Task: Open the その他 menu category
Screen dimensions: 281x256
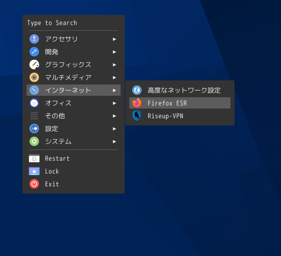Action: (x=74, y=116)
